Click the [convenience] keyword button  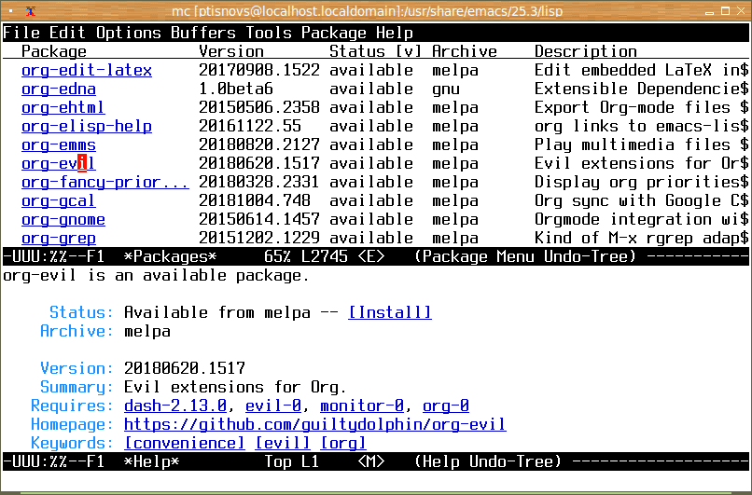point(185,443)
